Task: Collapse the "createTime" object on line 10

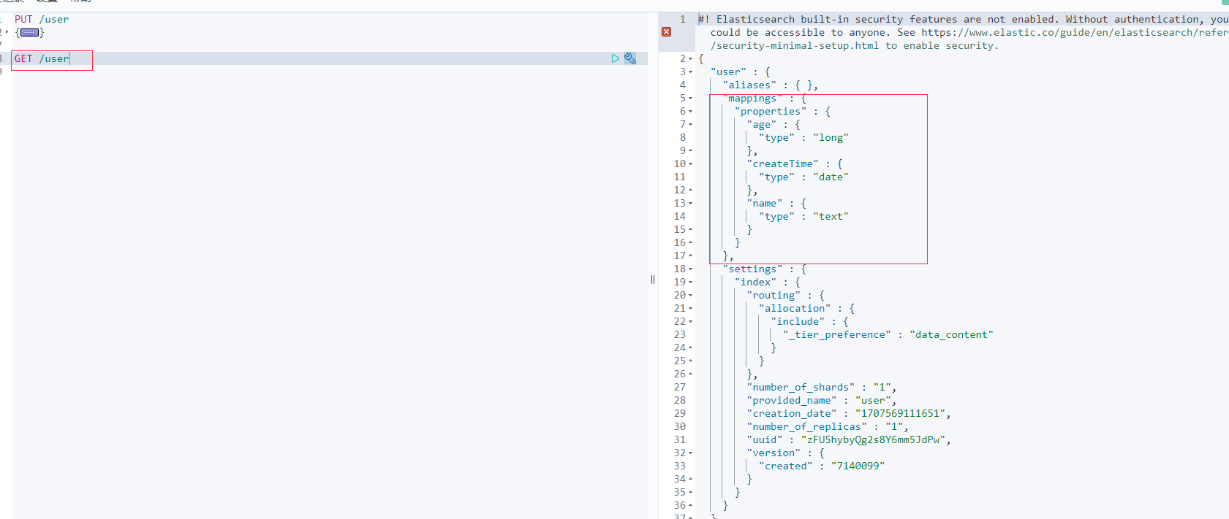Action: click(x=691, y=164)
